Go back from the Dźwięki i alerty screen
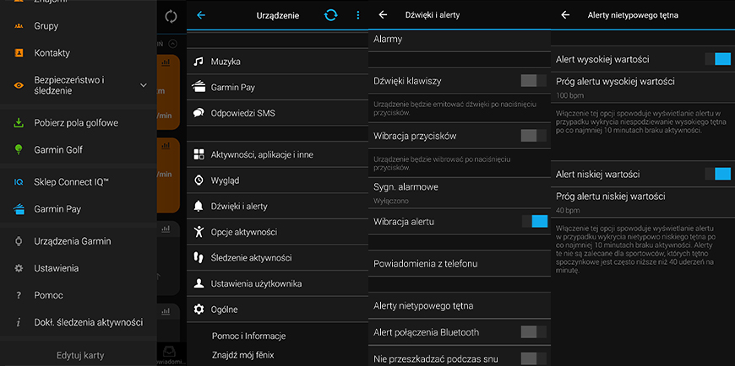This screenshot has height=366, width=735. [383, 15]
